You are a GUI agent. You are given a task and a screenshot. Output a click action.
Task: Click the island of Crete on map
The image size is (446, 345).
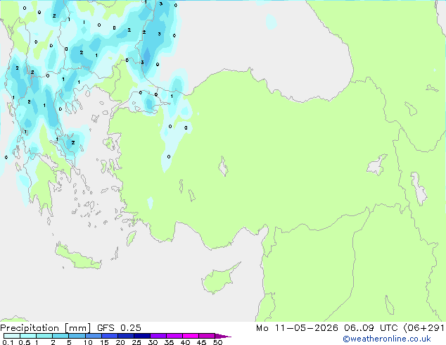tap(77, 257)
